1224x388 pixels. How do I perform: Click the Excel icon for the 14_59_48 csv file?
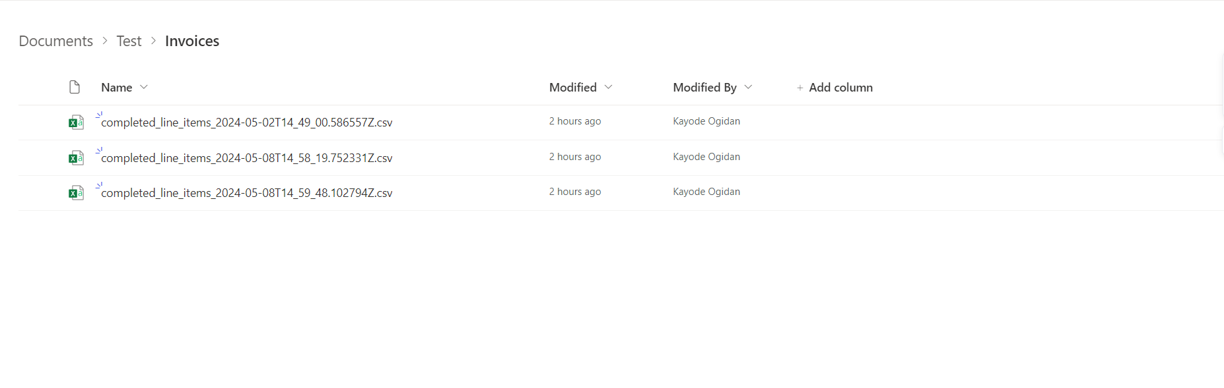(x=76, y=192)
